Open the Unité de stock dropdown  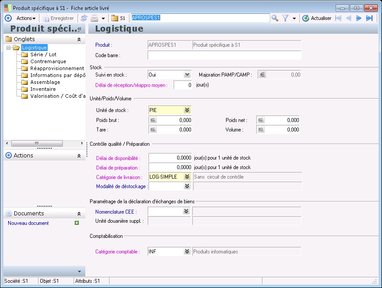pyautogui.click(x=187, y=110)
